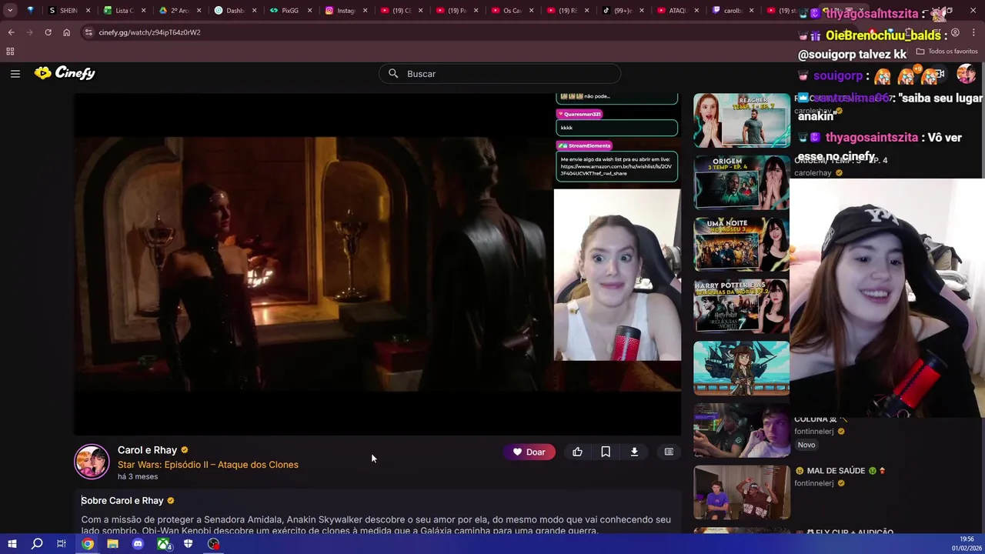Viewport: 985px width, 554px height.
Task: Open the Reacher recommended video thumbnail
Action: point(741,120)
